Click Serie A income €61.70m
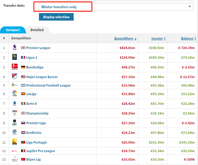Viewport: 198px width, 165px height. [x=157, y=104]
